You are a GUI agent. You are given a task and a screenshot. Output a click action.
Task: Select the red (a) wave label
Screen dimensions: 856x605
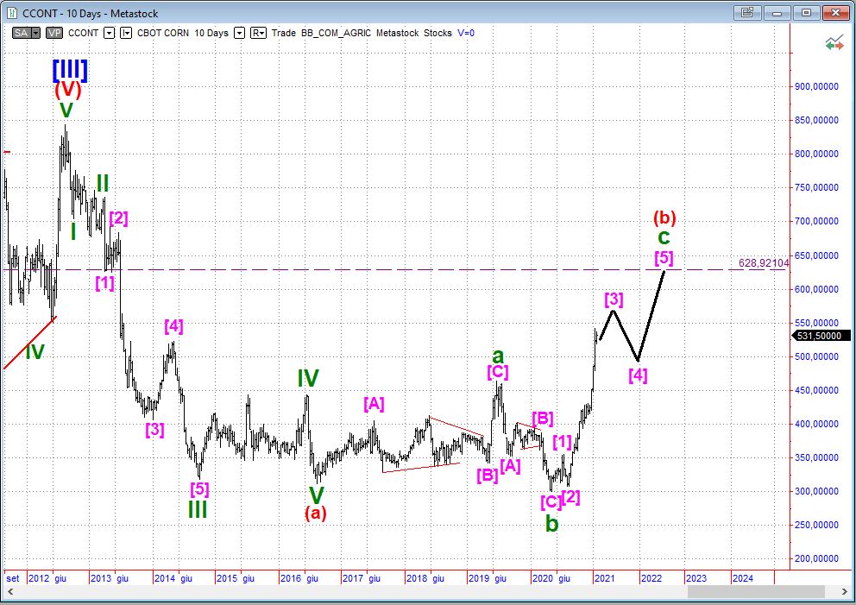tap(316, 513)
